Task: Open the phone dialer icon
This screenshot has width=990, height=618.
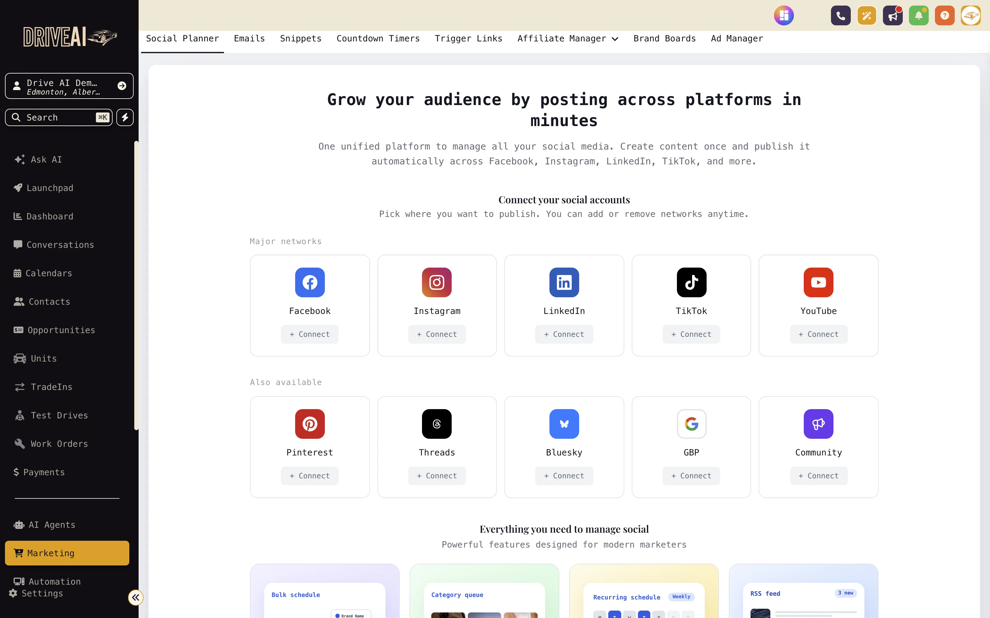Action: click(841, 15)
